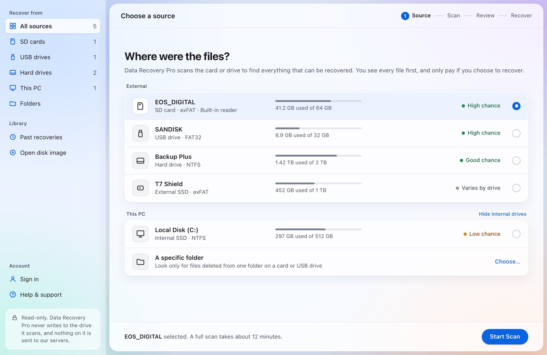Filter sources by SD cards

(53, 42)
